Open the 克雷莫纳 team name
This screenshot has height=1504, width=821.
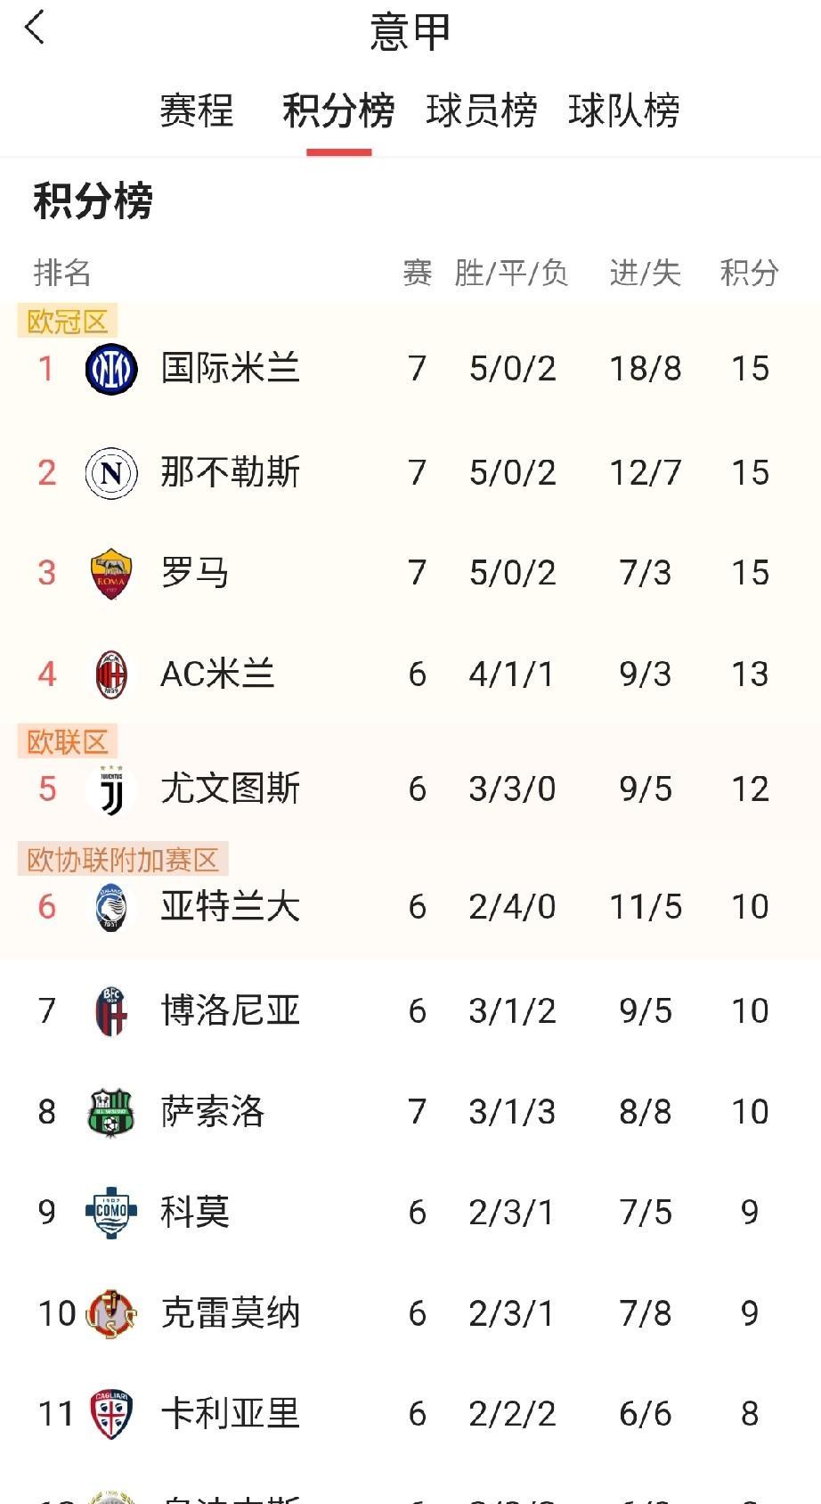click(230, 1313)
